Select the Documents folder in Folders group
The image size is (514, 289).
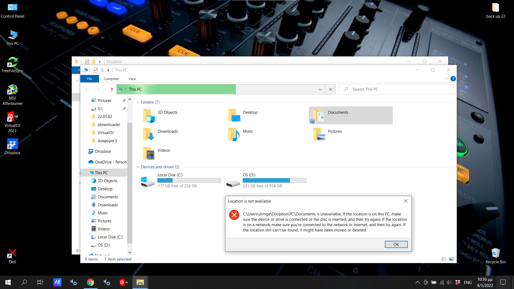(351, 115)
